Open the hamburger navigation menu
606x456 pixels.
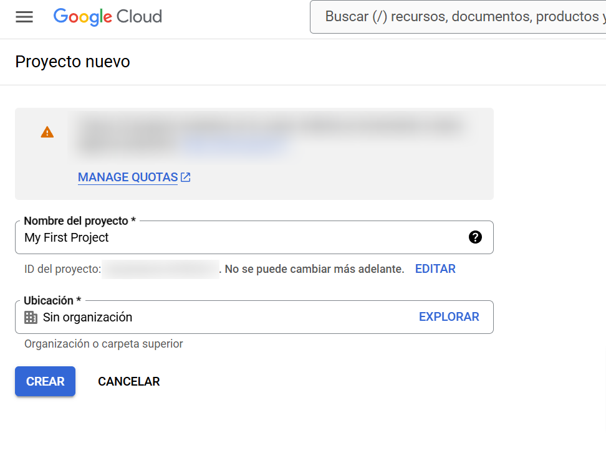pos(24,17)
